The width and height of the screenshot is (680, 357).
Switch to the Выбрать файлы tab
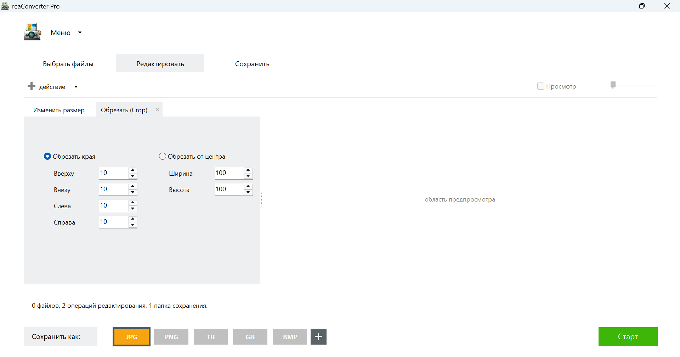coord(68,64)
